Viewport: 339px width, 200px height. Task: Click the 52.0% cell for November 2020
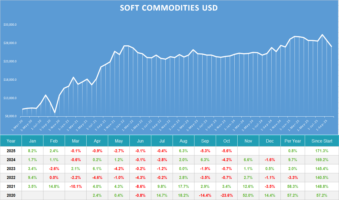248,195
